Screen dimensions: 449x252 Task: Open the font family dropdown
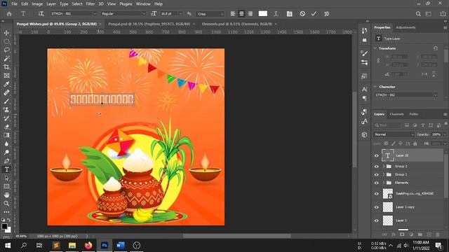pyautogui.click(x=94, y=14)
